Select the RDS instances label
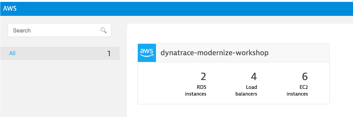353x117 pixels. click(196, 90)
